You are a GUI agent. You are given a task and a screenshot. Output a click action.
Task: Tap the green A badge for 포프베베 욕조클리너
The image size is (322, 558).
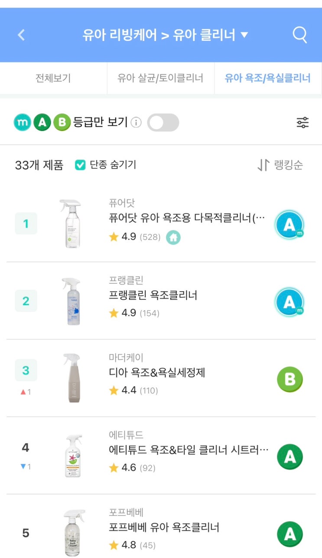click(289, 534)
